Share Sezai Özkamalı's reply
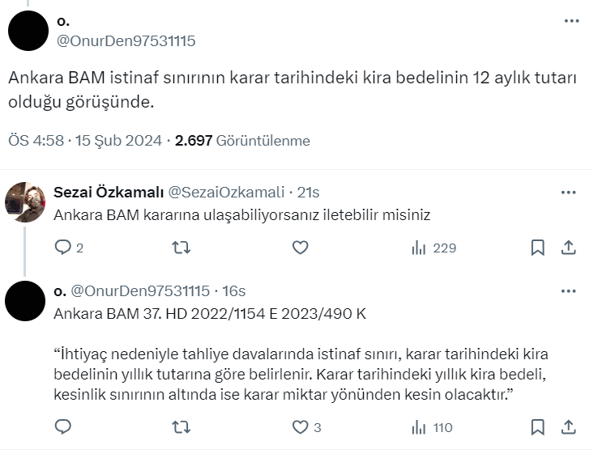 [568, 248]
